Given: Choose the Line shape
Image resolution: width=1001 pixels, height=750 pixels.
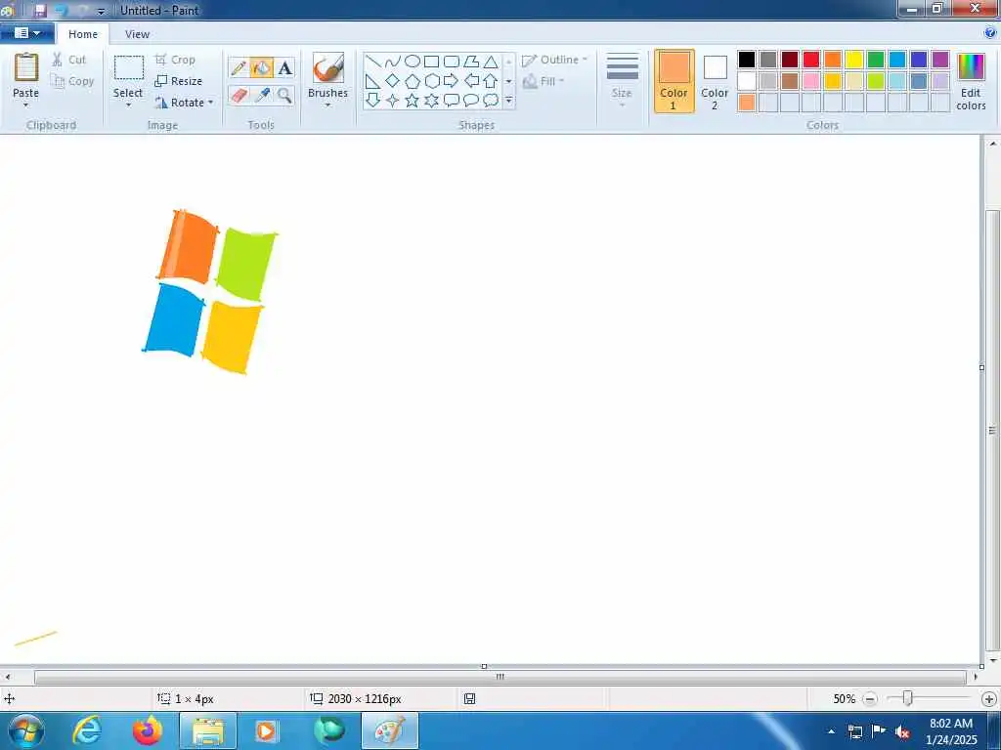Looking at the screenshot, I should [373, 62].
